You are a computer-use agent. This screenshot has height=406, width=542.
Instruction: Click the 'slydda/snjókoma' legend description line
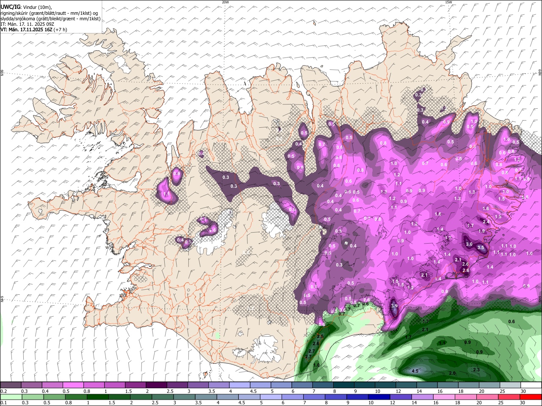50,19
